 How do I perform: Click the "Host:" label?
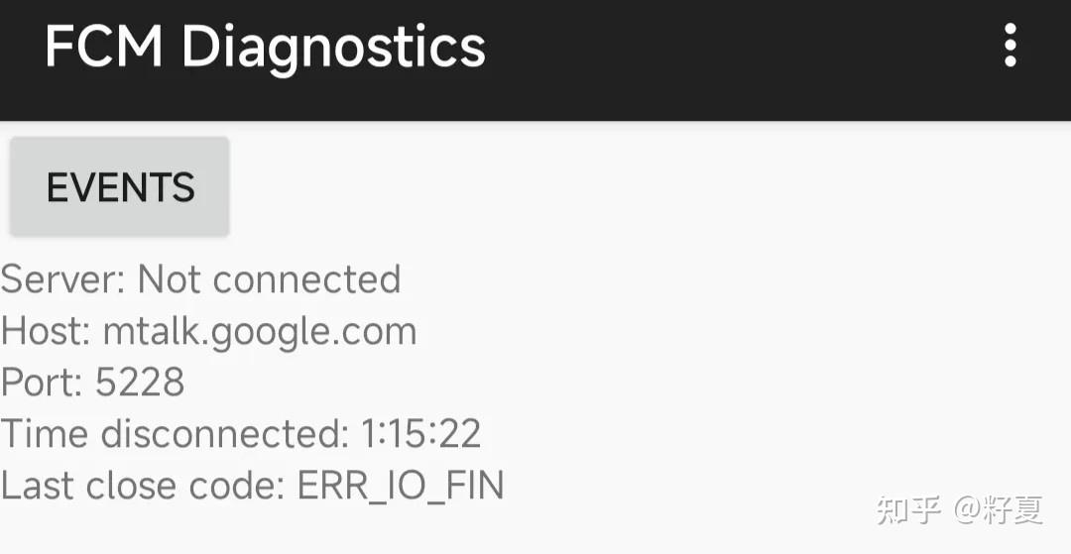(x=46, y=332)
